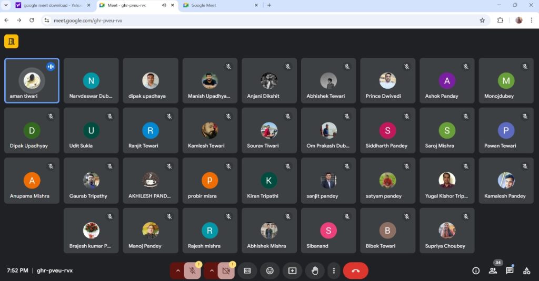Toggle the muted microphone button
The height and width of the screenshot is (281, 539).
[193, 270]
